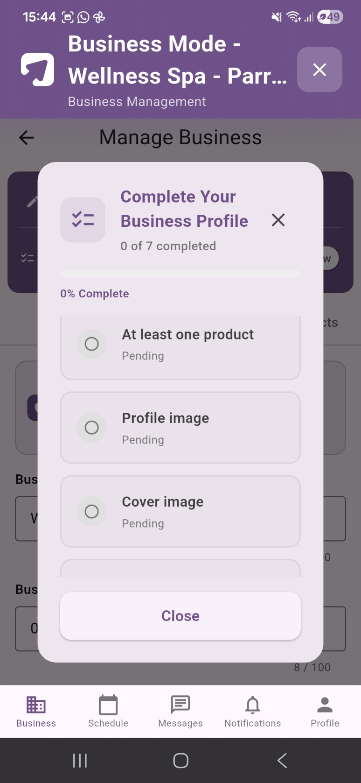Open the 'At least one product' checklist item
The height and width of the screenshot is (783, 361).
pyautogui.click(x=180, y=348)
